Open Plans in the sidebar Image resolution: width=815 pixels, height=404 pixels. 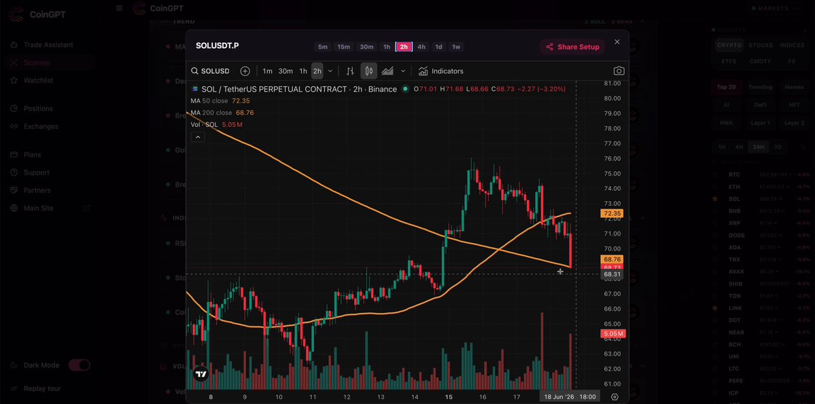click(32, 155)
